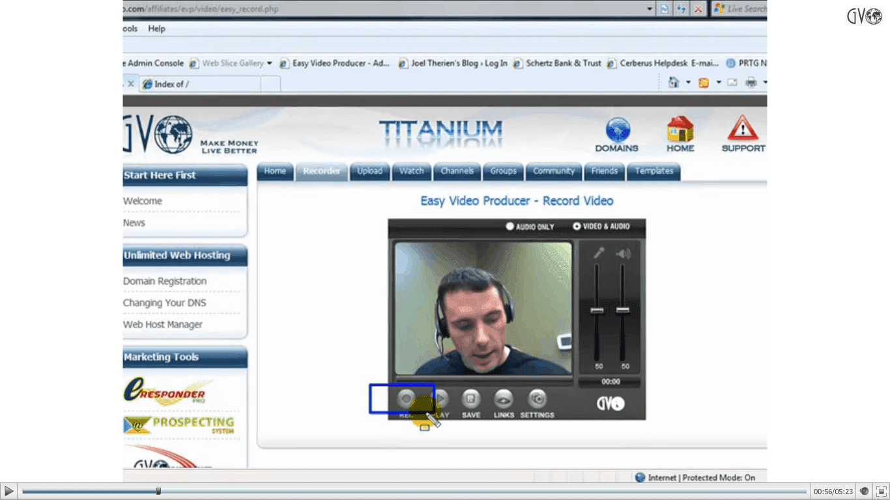Click the video player volume icon

(x=864, y=492)
